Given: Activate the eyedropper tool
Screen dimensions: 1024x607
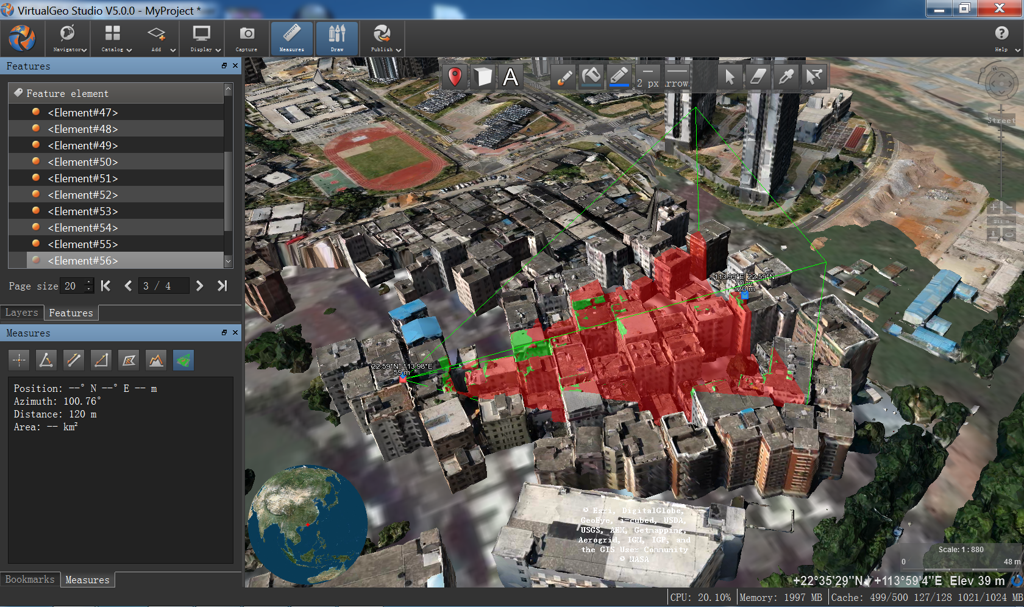Looking at the screenshot, I should pyautogui.click(x=786, y=77).
